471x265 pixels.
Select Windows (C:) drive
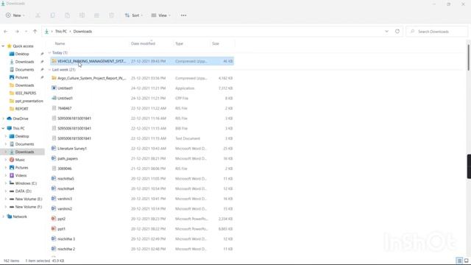click(26, 183)
